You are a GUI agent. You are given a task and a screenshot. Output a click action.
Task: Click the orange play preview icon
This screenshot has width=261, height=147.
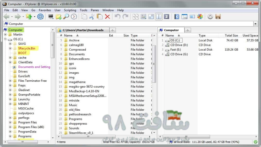pos(74,17)
